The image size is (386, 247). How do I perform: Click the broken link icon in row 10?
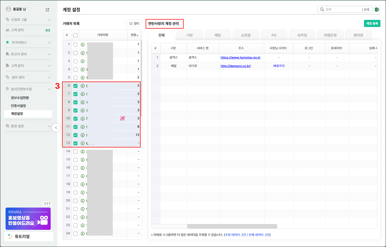(x=122, y=118)
